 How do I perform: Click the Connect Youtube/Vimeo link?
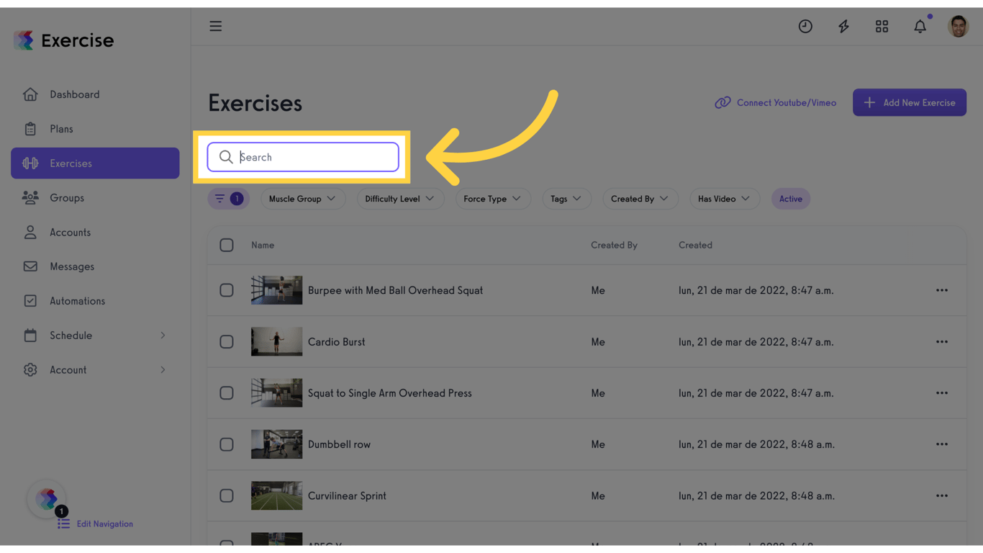[776, 103]
